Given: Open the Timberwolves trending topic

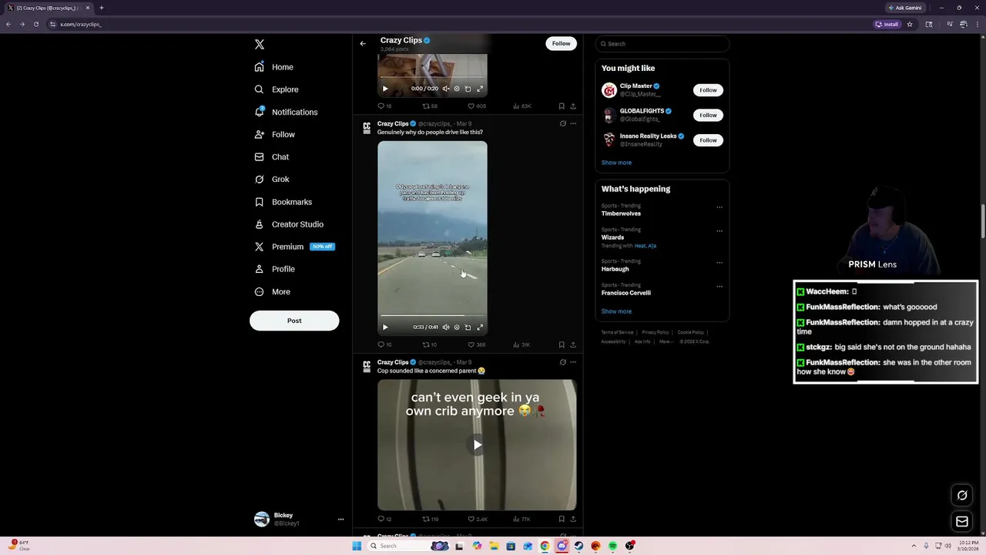Looking at the screenshot, I should [x=621, y=214].
